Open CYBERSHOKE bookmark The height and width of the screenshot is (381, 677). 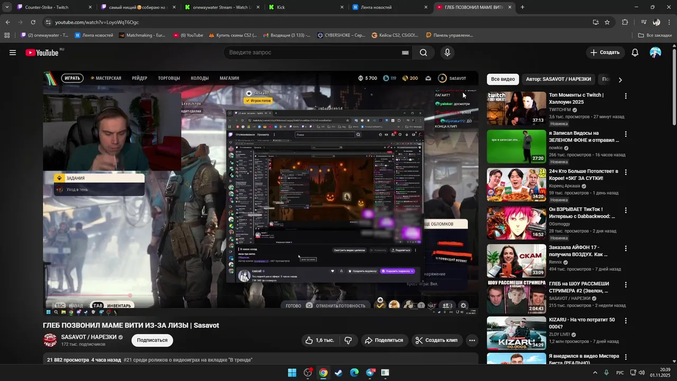click(341, 35)
